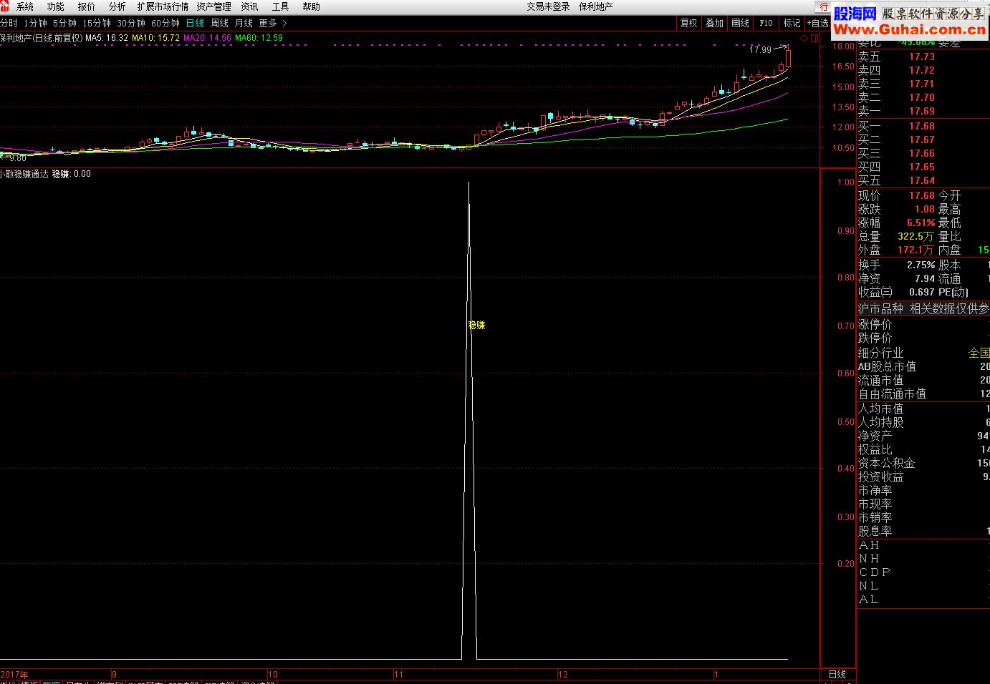
Task: Switch chart to 60分钟 period
Action: tap(165, 24)
